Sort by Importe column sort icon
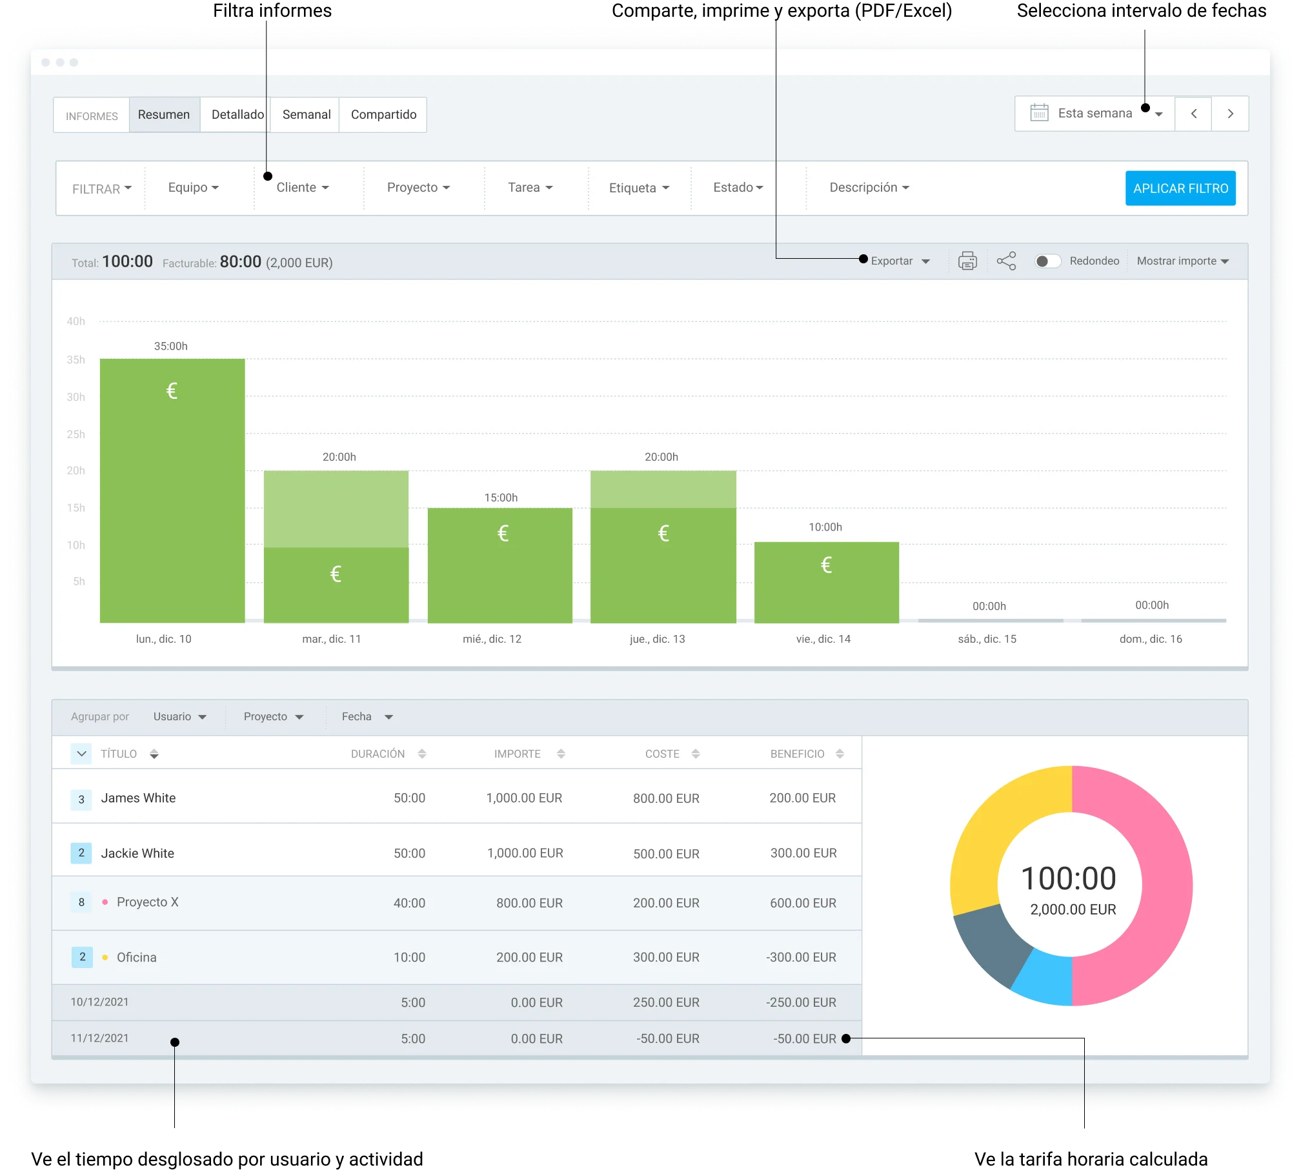The height and width of the screenshot is (1172, 1301). pyautogui.click(x=561, y=754)
